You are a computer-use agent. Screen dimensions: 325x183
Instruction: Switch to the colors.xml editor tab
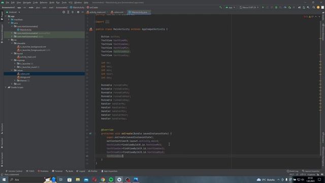117,12
